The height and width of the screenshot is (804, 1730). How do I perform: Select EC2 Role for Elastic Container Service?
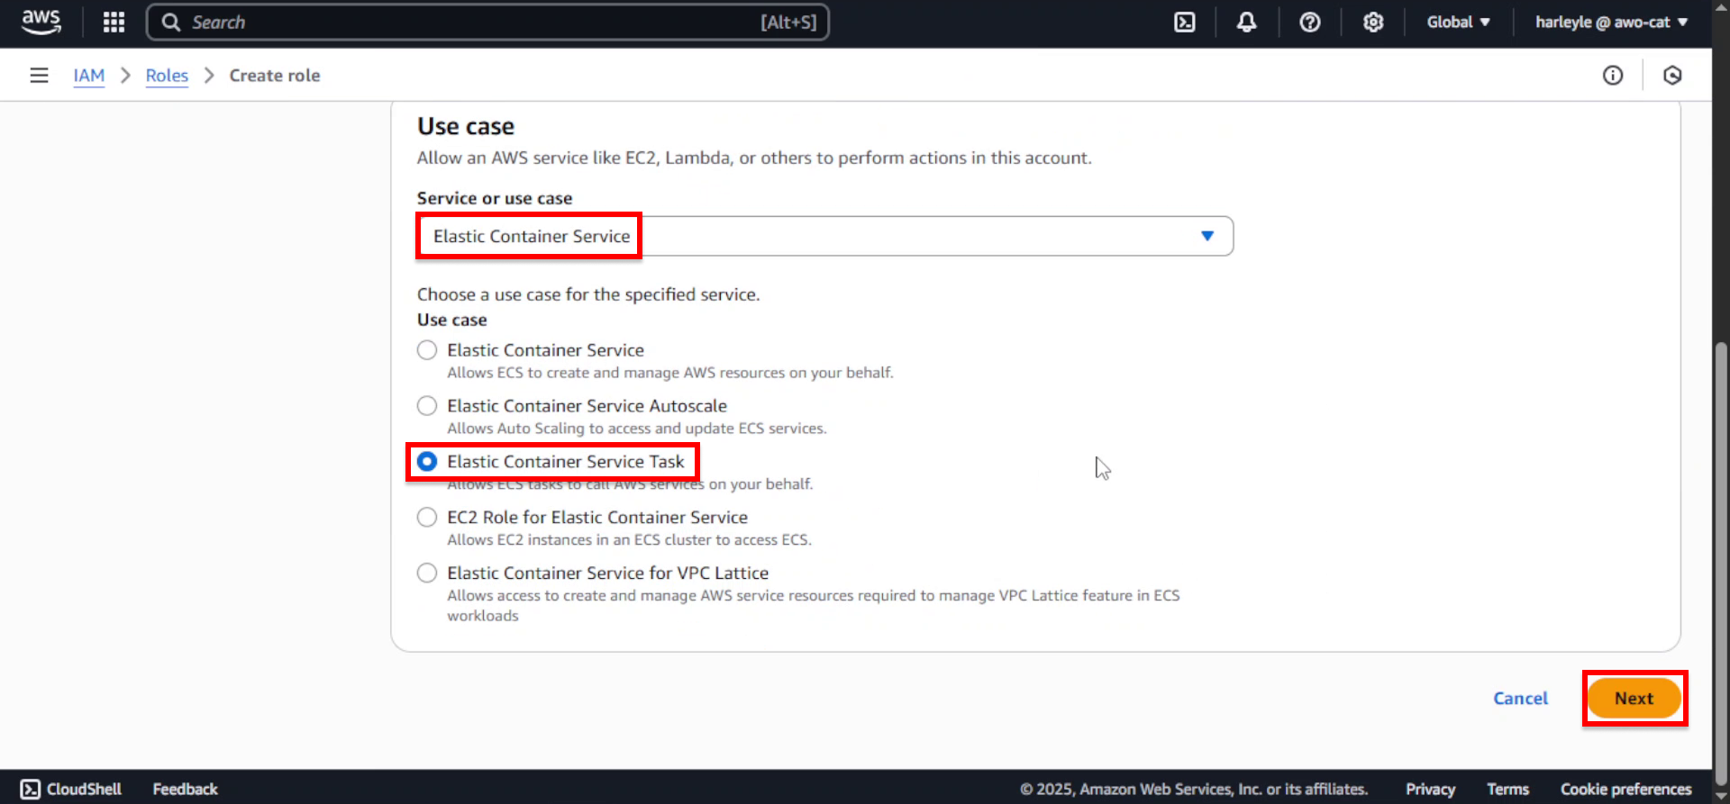click(427, 518)
